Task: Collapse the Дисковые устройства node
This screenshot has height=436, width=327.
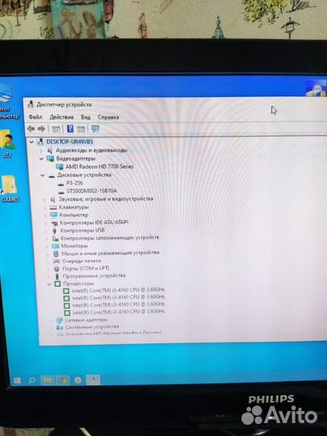Action: tap(42, 175)
